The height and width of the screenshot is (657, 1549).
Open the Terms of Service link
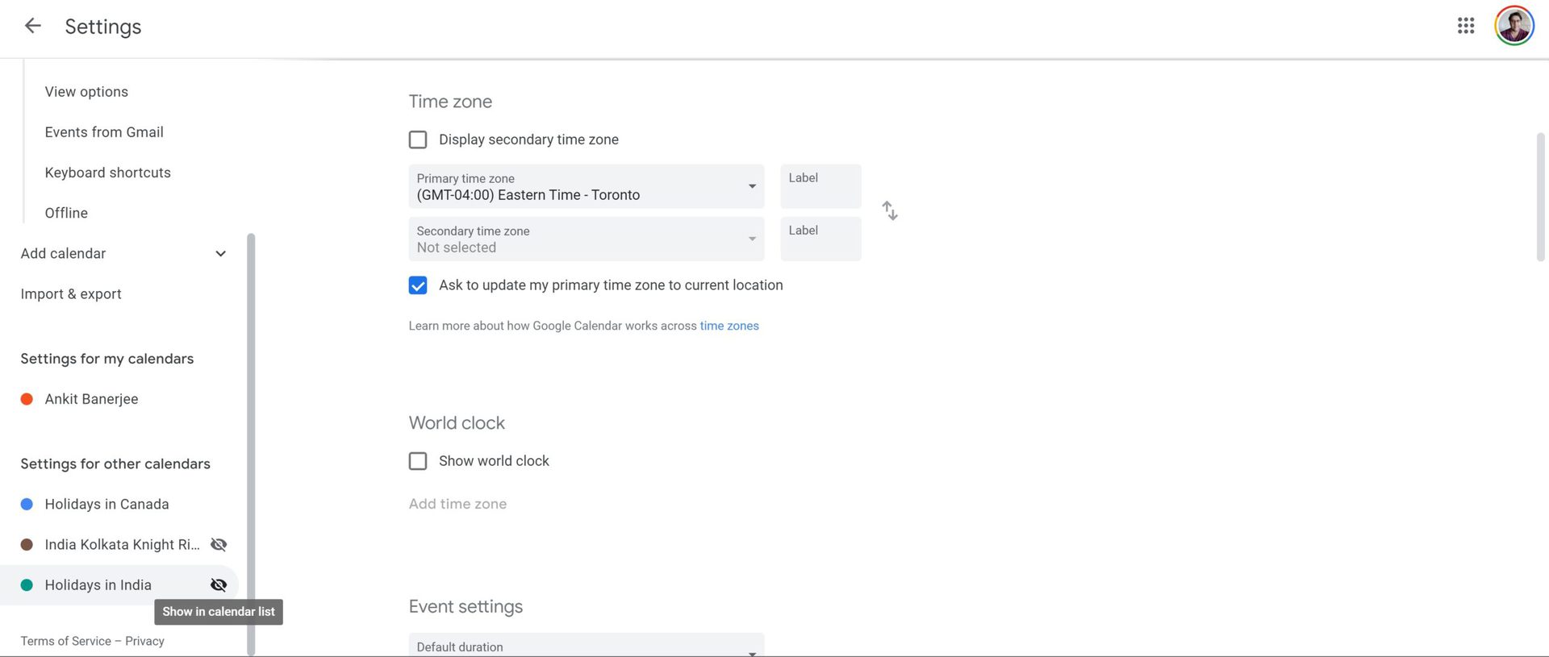click(66, 641)
